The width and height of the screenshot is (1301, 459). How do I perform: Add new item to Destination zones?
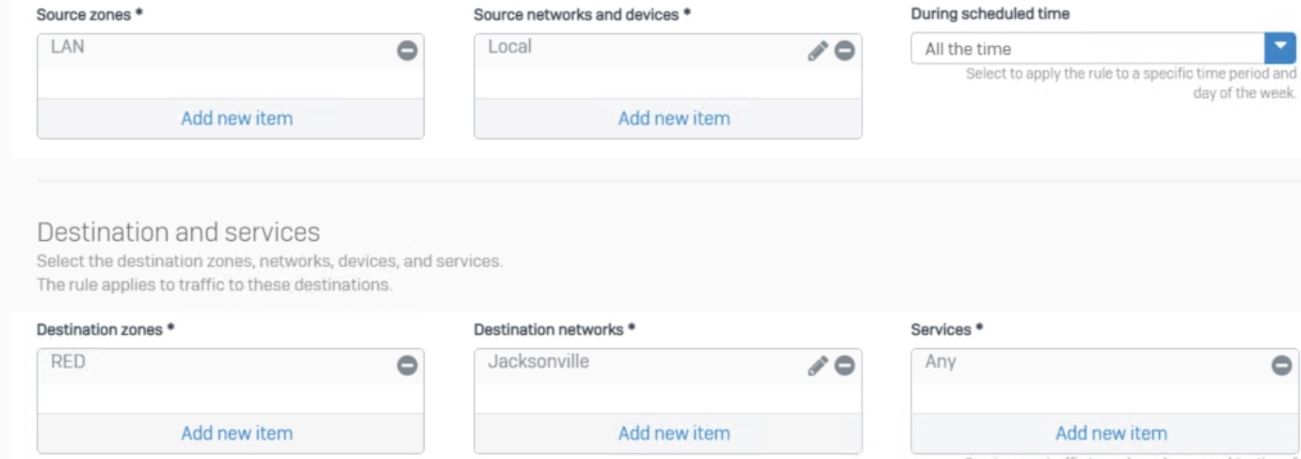click(237, 433)
